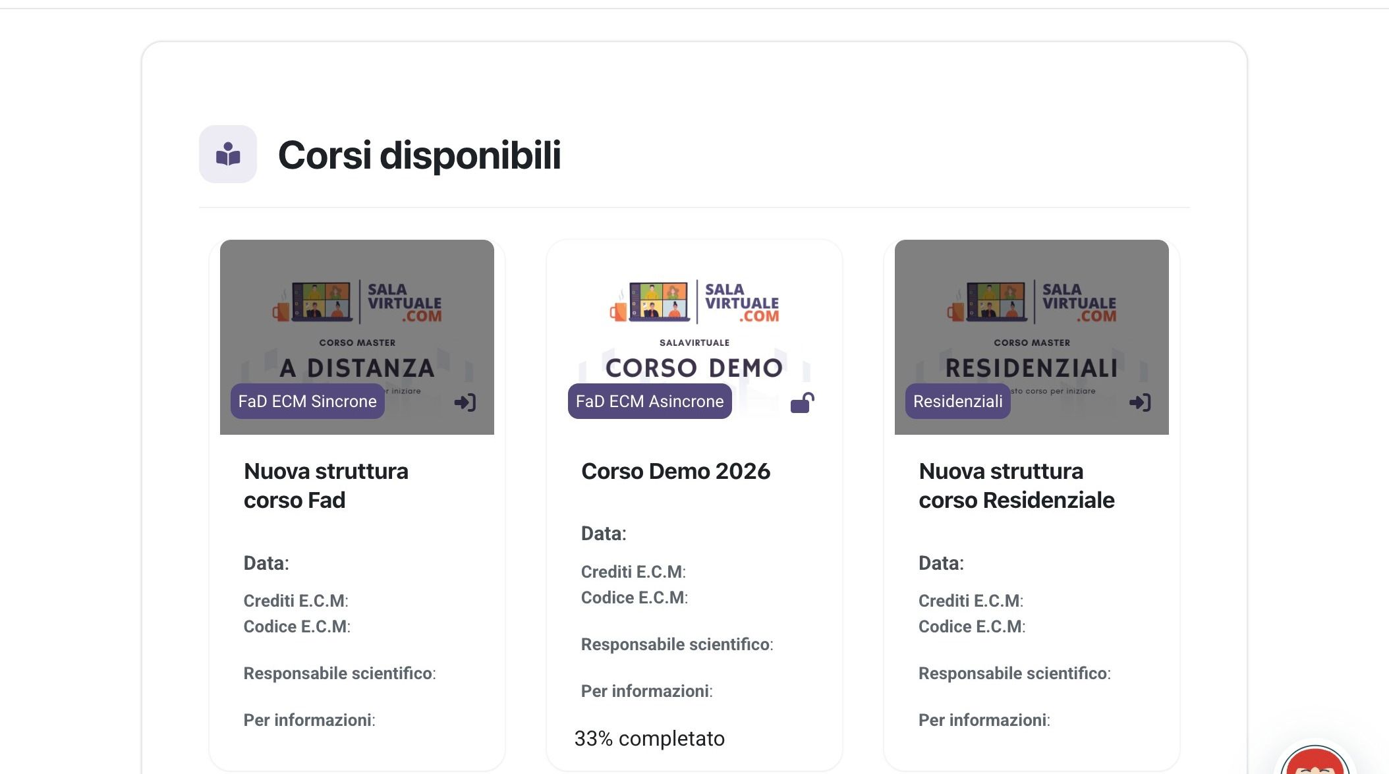Click the book reader icon beside Corsi disponibili
Image resolution: width=1389 pixels, height=774 pixels.
228,154
